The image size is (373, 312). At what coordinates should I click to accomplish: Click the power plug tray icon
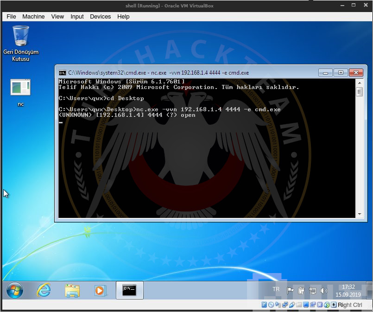[301, 290]
